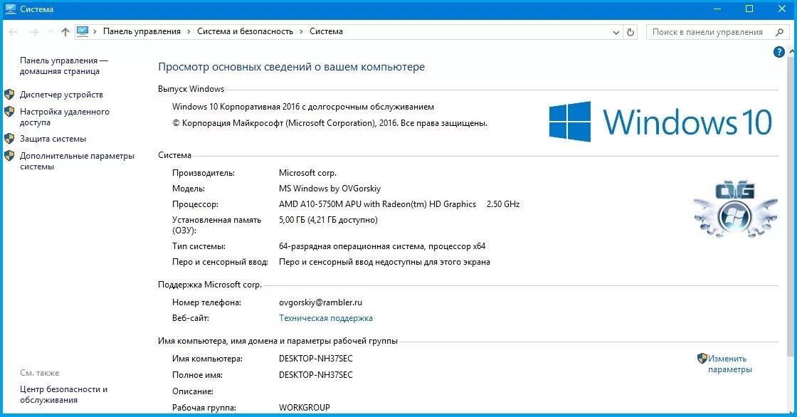Click WORKGROUP value
The width and height of the screenshot is (797, 417).
(305, 407)
